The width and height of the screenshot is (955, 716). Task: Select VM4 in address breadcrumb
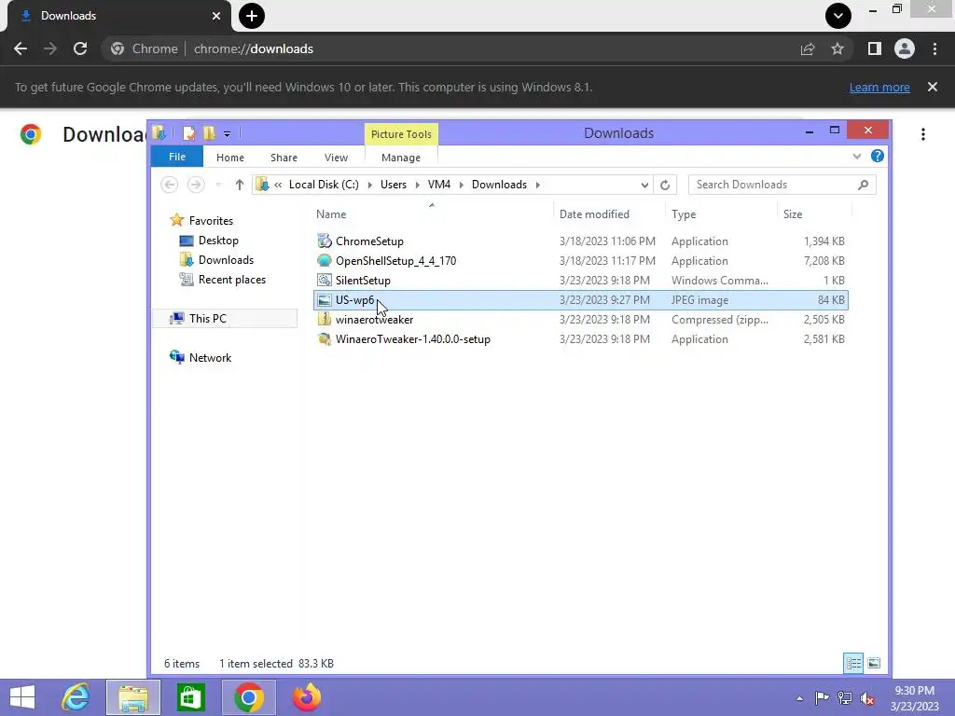pos(439,185)
